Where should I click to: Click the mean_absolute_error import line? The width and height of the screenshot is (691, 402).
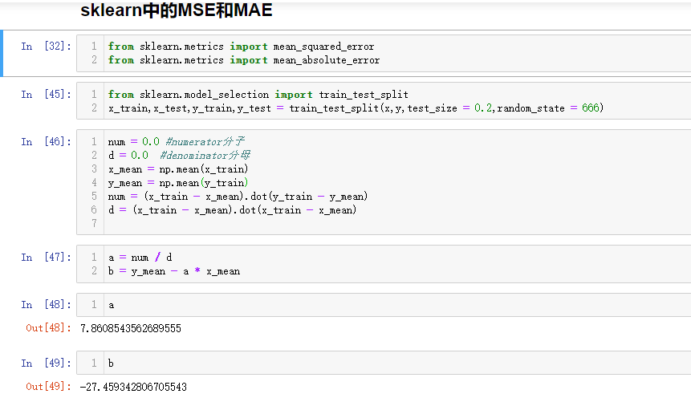[x=244, y=60]
